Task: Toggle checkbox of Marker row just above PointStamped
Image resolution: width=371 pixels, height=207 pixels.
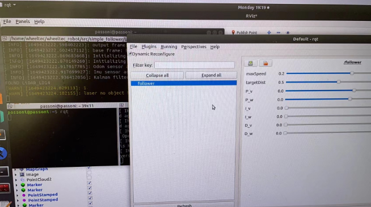Action: pyautogui.click(x=90, y=188)
